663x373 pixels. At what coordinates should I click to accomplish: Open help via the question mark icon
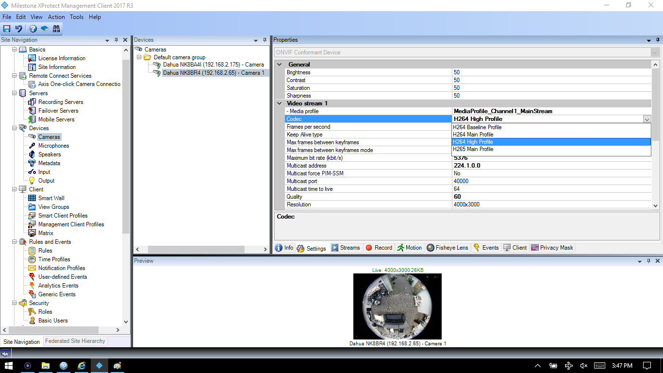pos(33,29)
